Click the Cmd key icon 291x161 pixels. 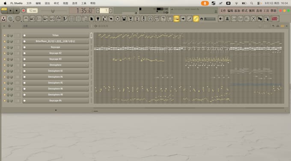click(234, 19)
